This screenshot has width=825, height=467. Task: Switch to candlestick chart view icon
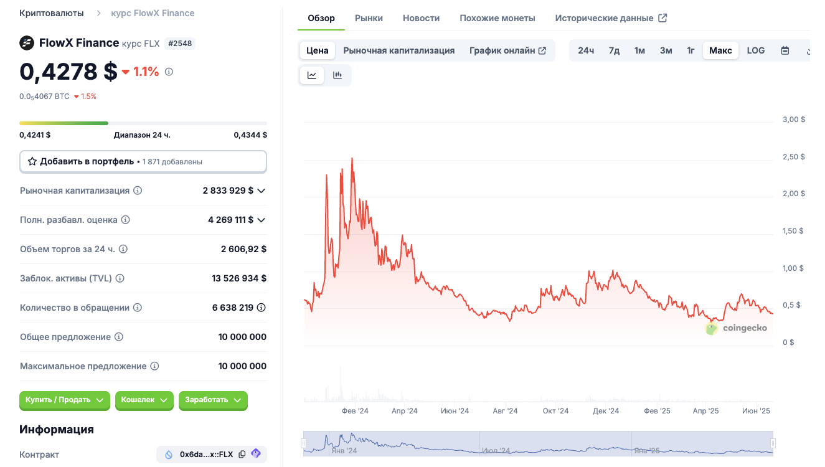pyautogui.click(x=337, y=75)
